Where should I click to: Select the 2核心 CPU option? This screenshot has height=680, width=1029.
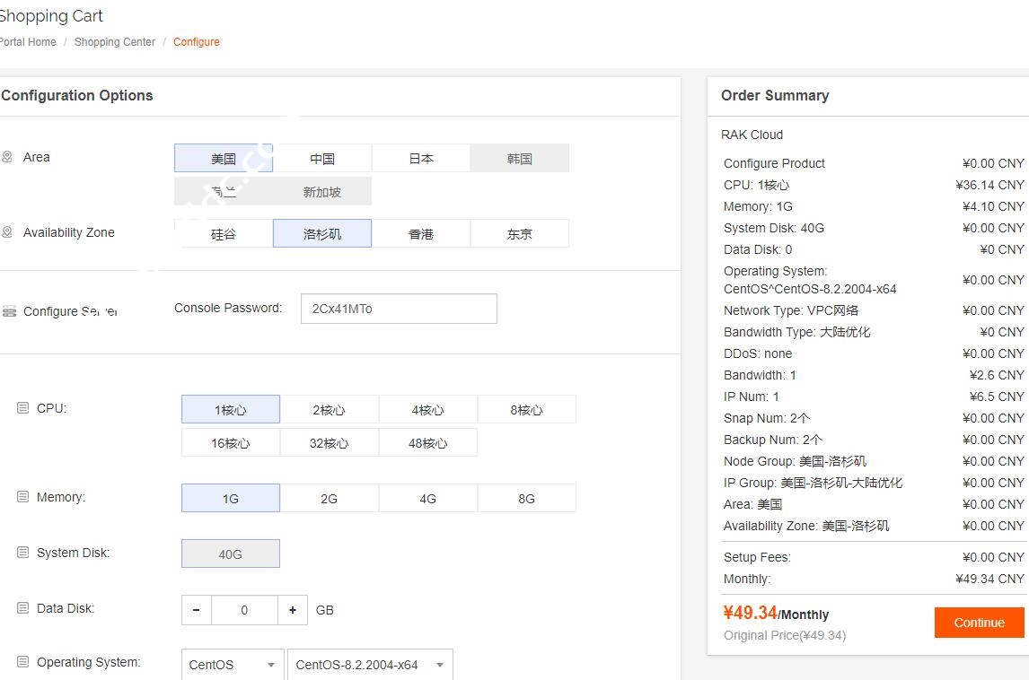coord(329,410)
